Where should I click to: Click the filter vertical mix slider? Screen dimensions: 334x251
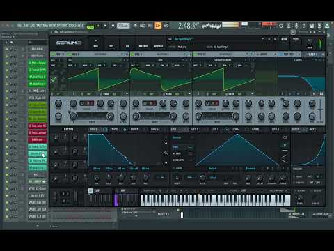point(321,109)
